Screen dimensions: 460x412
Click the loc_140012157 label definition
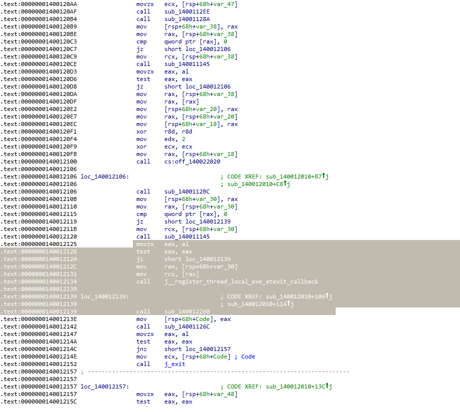pos(105,386)
